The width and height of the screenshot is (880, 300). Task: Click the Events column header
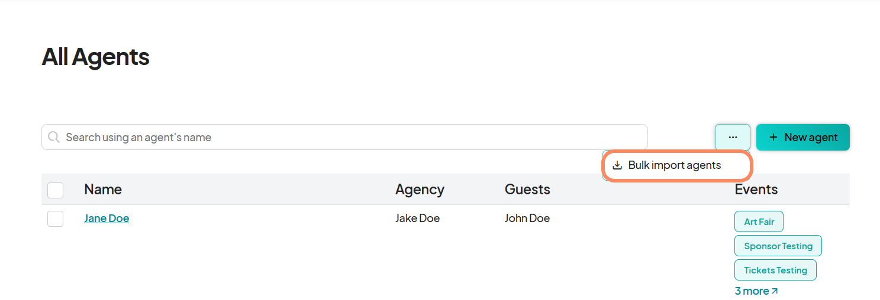[x=756, y=189]
